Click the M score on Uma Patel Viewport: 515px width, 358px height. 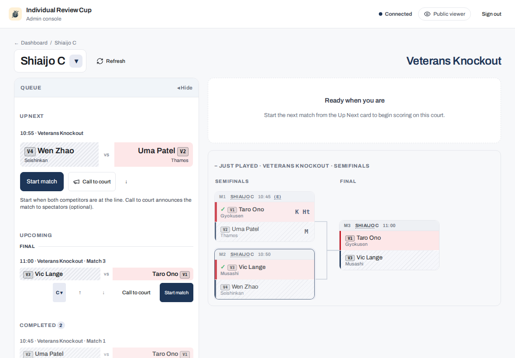306,231
